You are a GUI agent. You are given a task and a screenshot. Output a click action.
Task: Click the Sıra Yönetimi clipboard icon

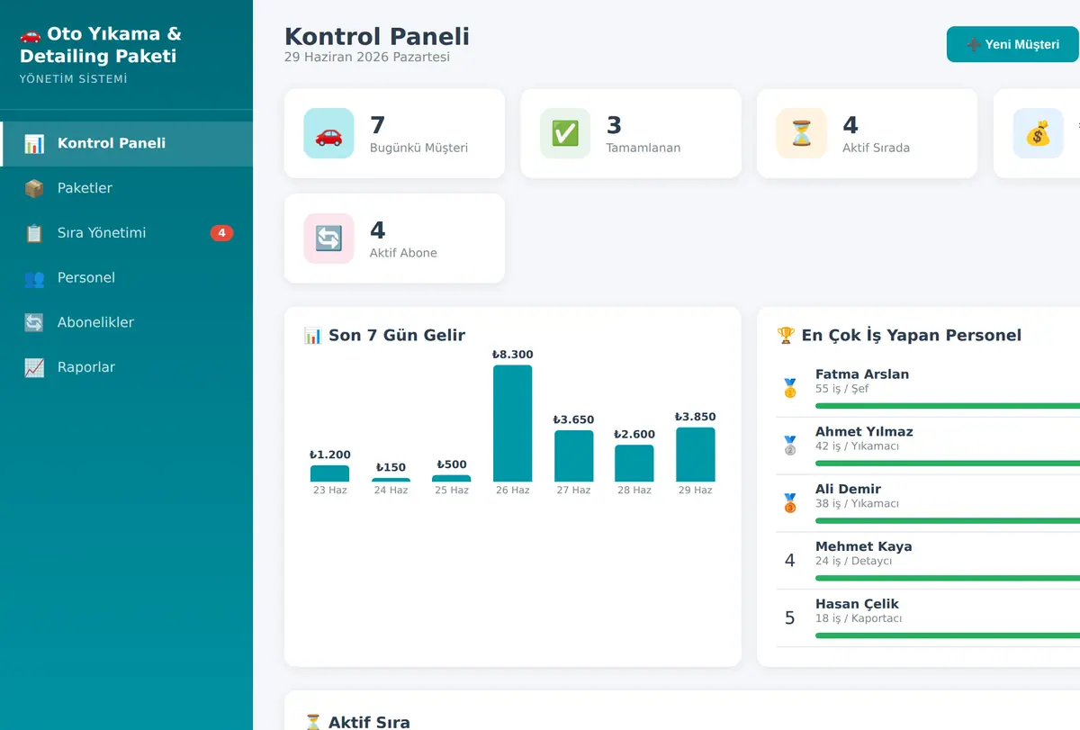34,233
